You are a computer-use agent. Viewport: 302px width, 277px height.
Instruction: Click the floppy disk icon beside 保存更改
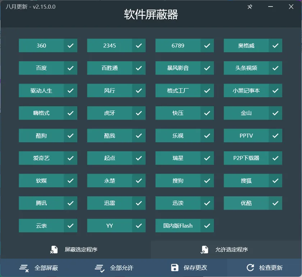coord(175,268)
